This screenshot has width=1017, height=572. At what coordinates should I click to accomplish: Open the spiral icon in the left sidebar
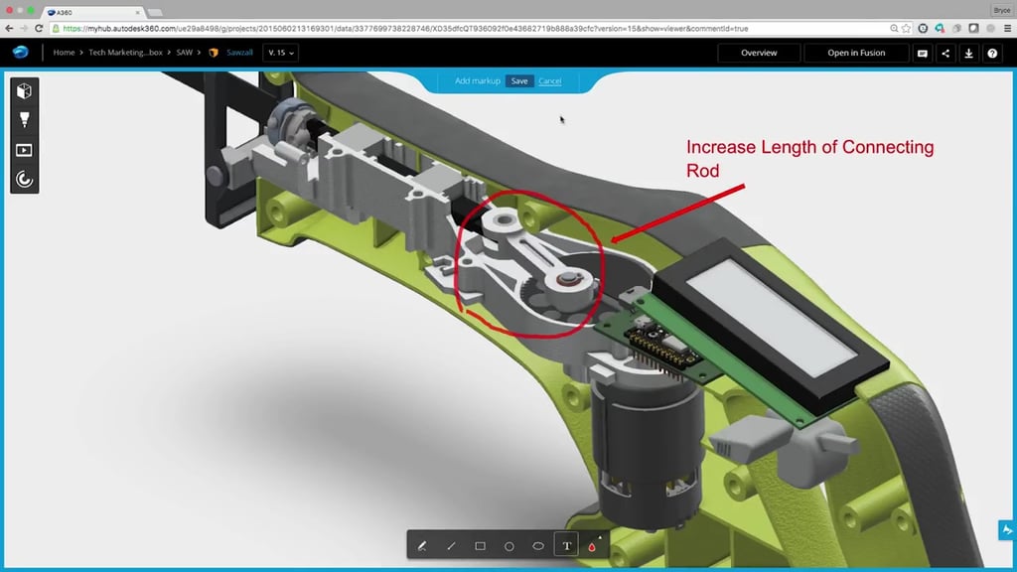(24, 179)
